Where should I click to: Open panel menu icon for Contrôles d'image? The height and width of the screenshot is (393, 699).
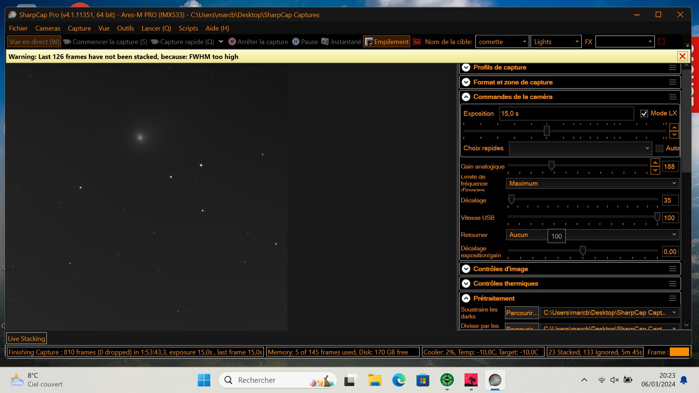point(672,269)
